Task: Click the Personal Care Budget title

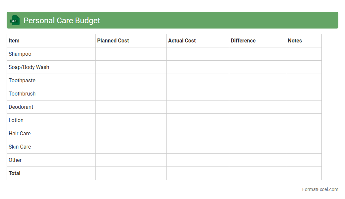Action: (x=62, y=21)
